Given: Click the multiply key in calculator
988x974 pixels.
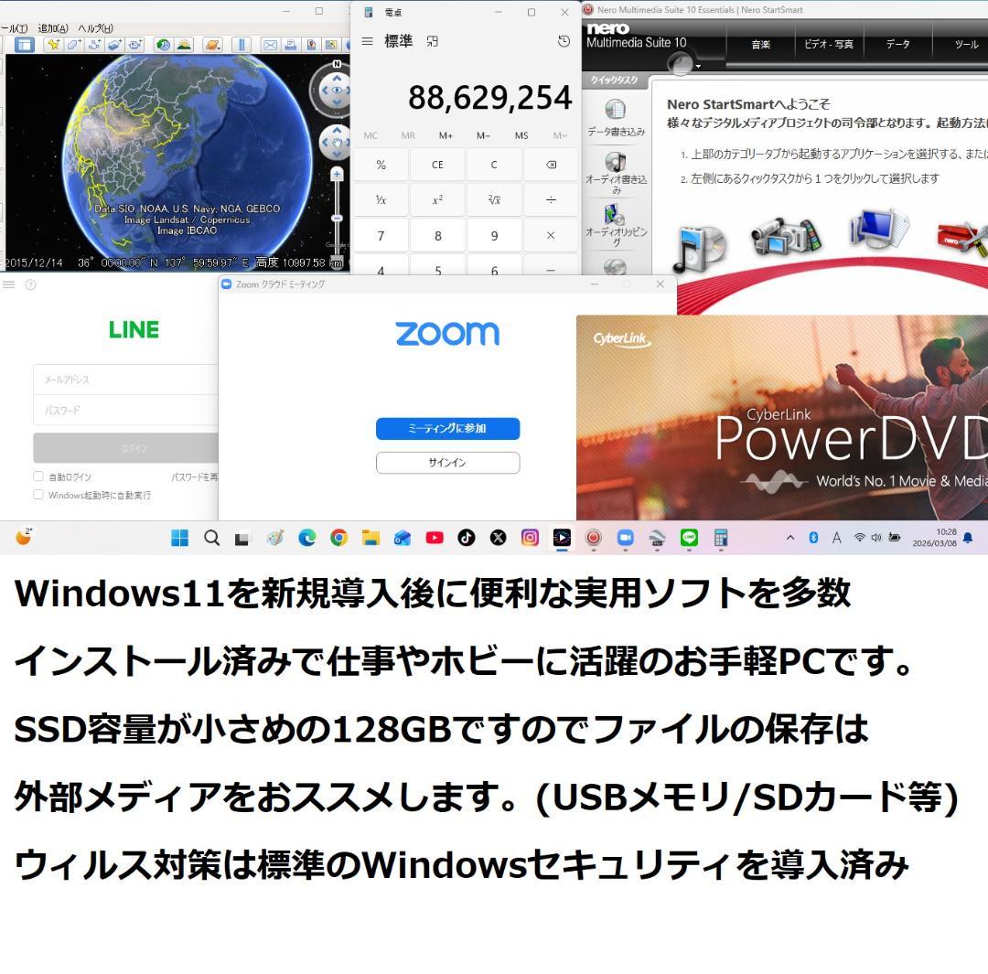Looking at the screenshot, I should point(551,236).
